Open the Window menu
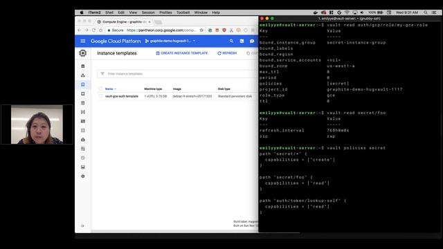This screenshot has width=443, height=249. coord(201,12)
